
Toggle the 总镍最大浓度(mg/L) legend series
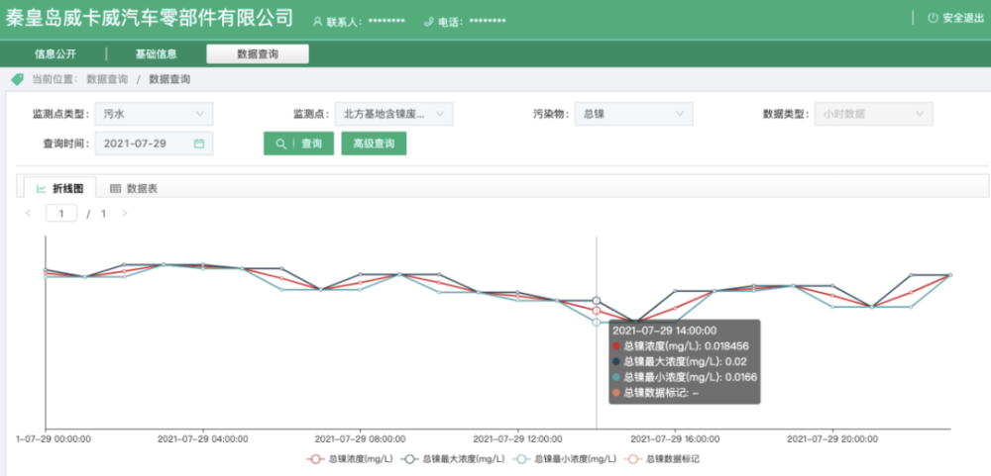coord(453,459)
